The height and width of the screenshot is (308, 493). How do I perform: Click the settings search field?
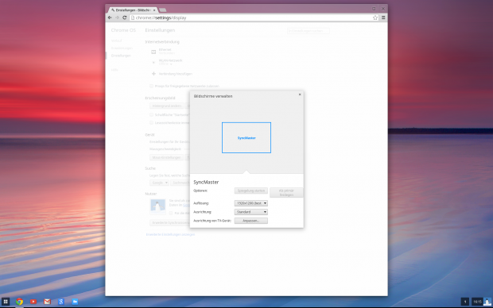[x=309, y=31]
